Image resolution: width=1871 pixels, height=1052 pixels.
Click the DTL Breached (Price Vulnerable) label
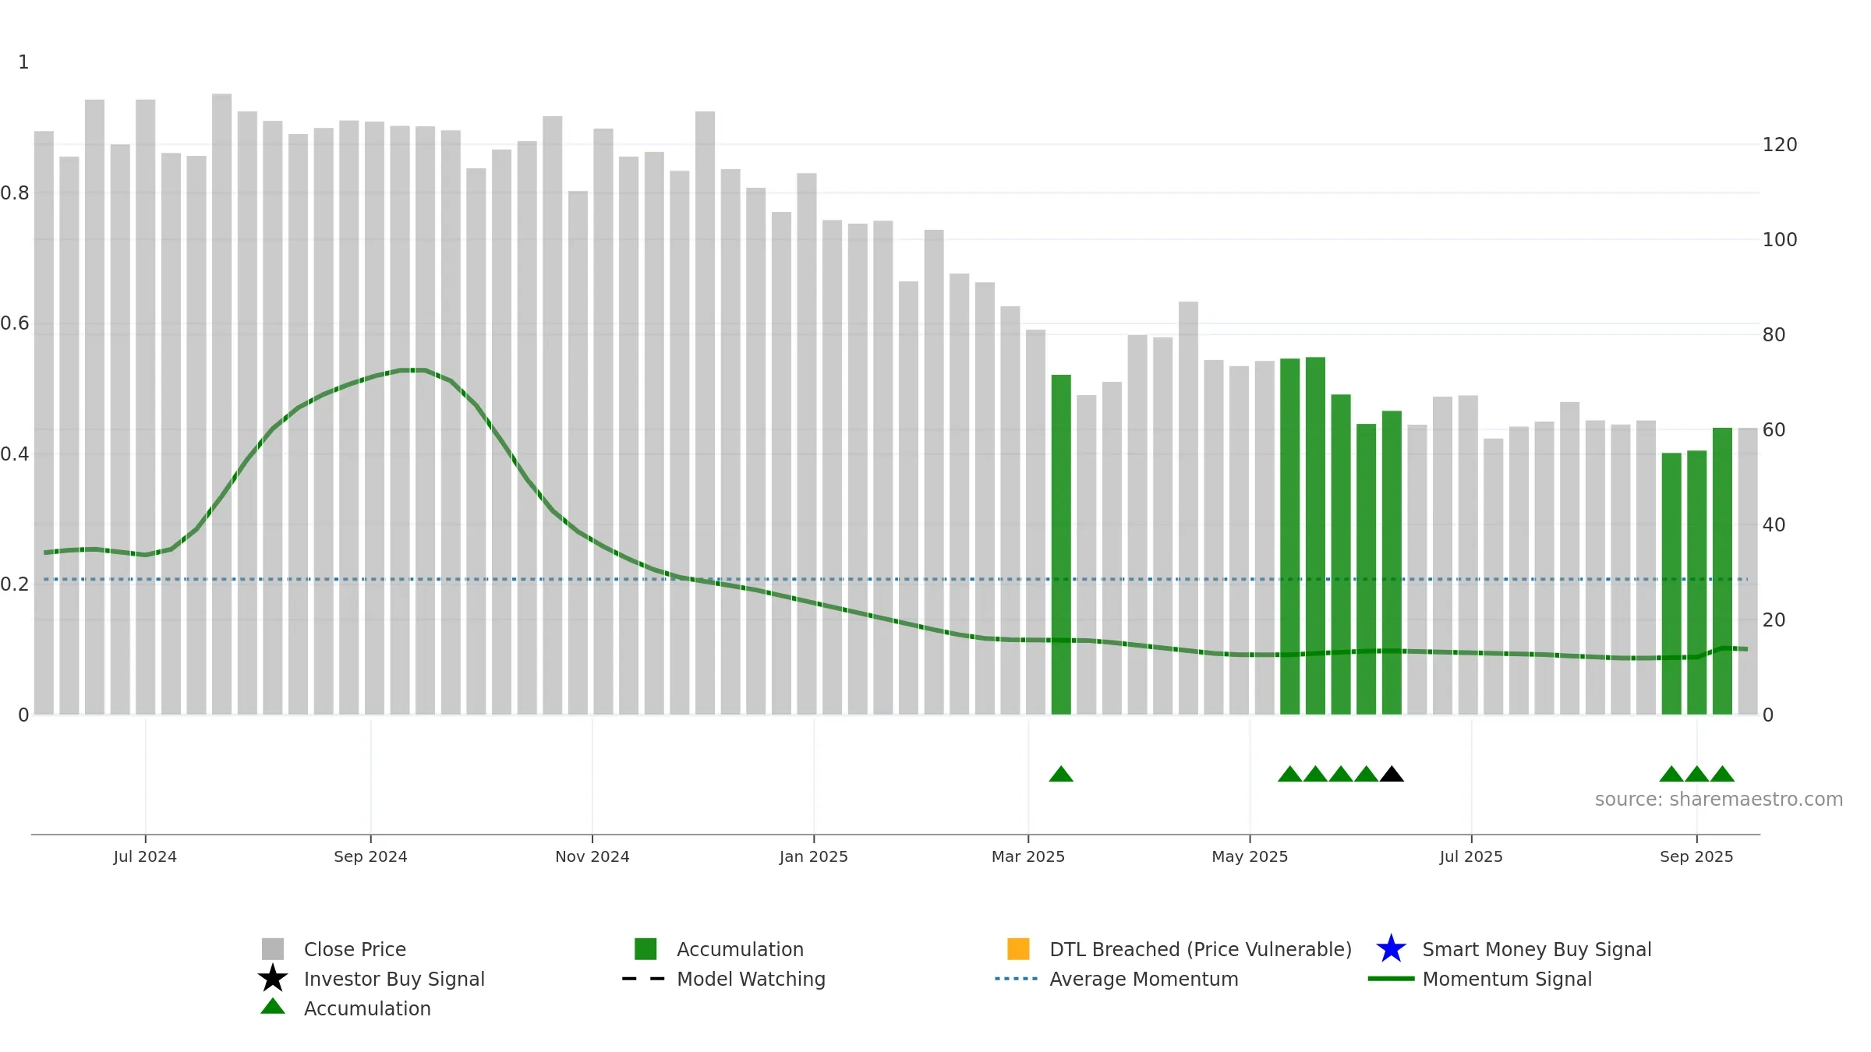coord(1201,949)
